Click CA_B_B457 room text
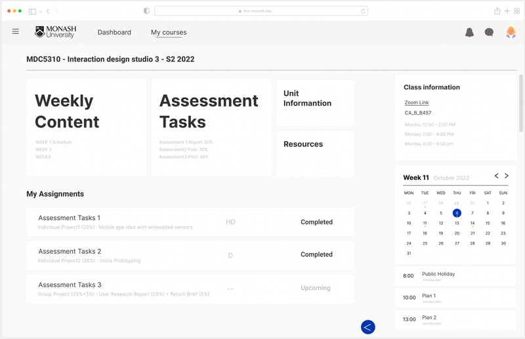The height and width of the screenshot is (339, 525). pos(418,113)
